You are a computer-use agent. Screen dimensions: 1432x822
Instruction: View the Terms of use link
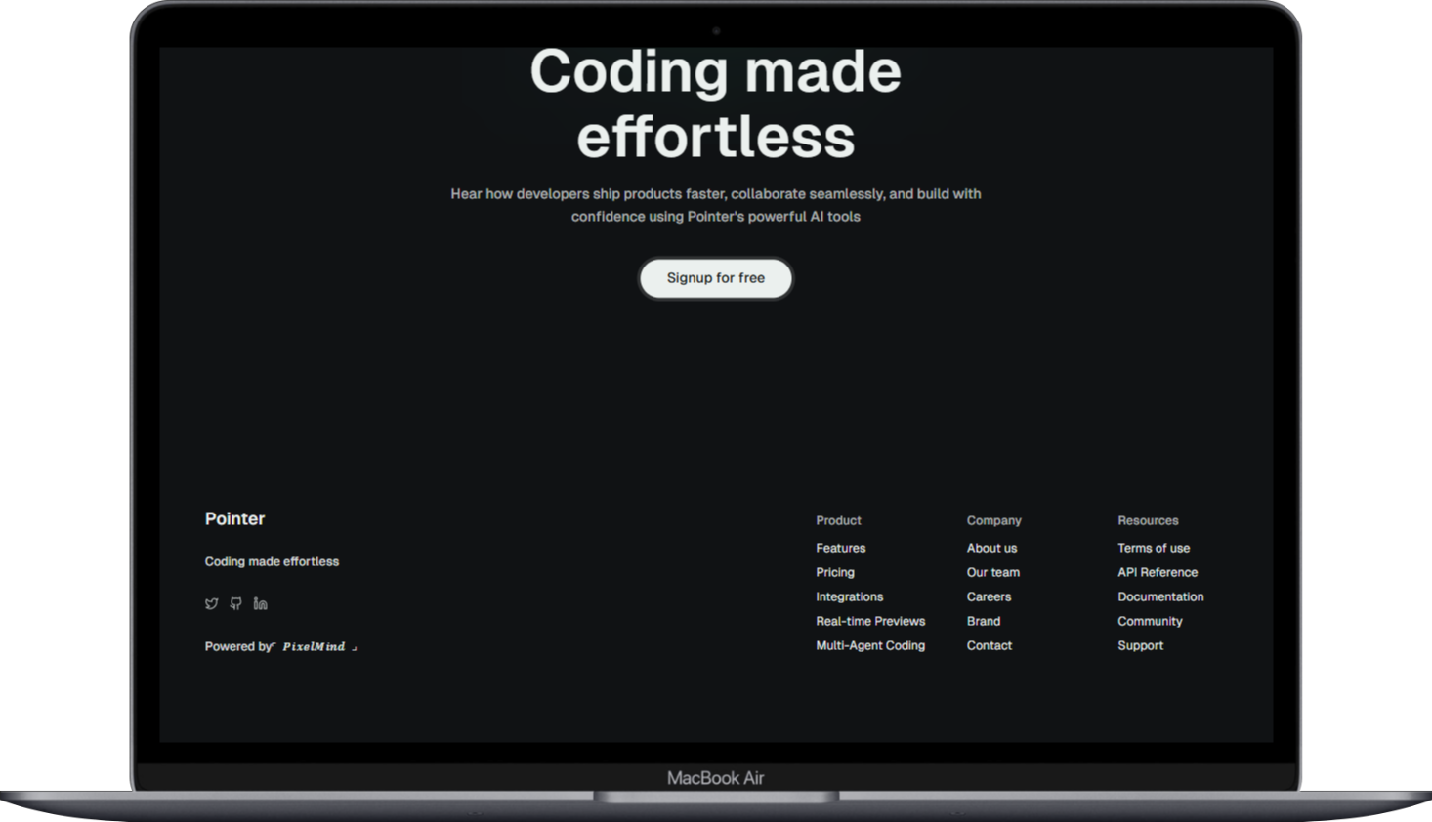pyautogui.click(x=1153, y=548)
